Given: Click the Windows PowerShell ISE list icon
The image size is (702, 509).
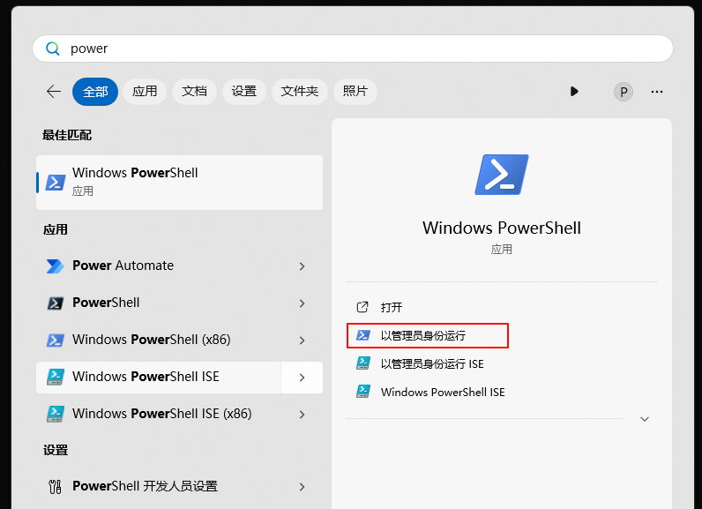Looking at the screenshot, I should pyautogui.click(x=56, y=378).
